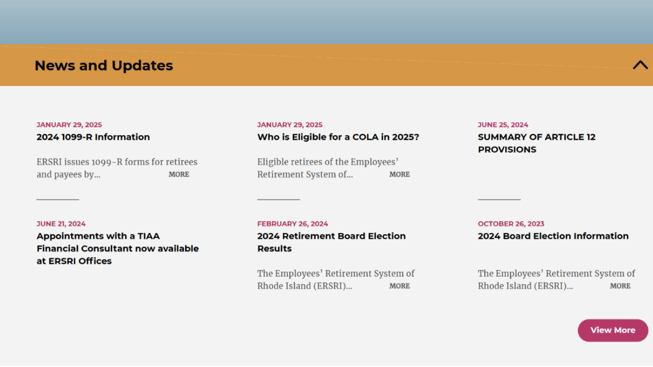The image size is (653, 367).
Task: Click the June 25, 2024 date label
Action: [x=503, y=125]
